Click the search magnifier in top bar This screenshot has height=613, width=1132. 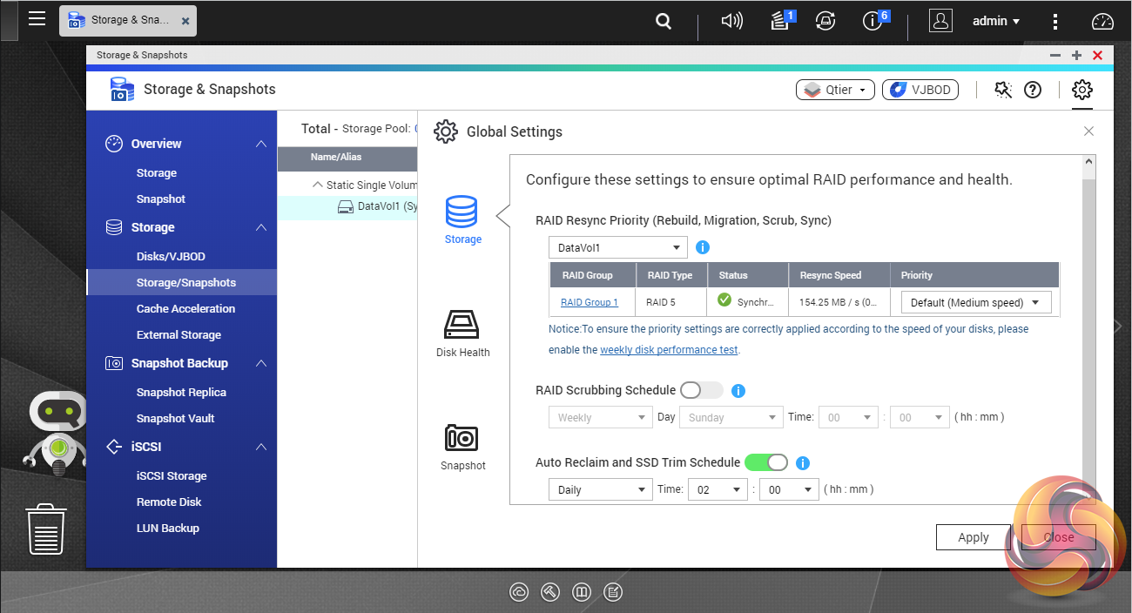(x=664, y=22)
